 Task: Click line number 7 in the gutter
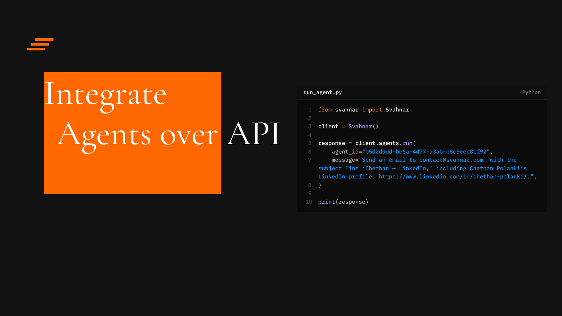pos(310,160)
